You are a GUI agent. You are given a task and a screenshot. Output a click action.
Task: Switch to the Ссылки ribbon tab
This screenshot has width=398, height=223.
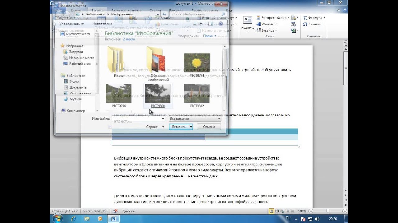[x=155, y=10]
